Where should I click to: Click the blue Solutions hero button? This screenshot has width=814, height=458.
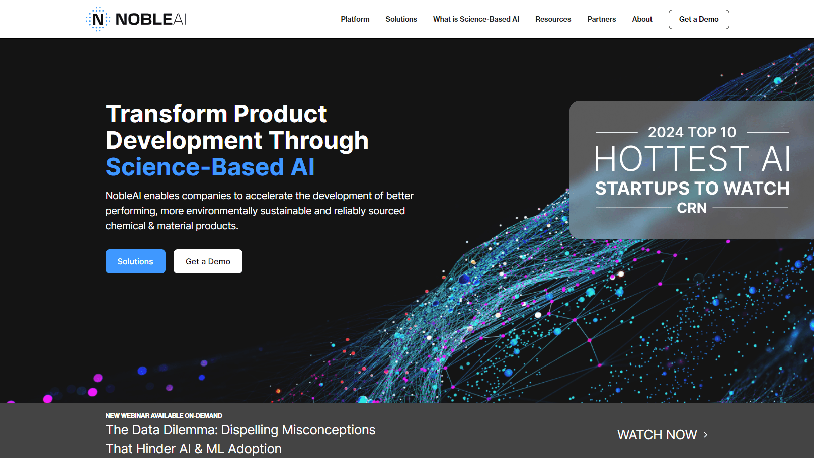point(135,261)
